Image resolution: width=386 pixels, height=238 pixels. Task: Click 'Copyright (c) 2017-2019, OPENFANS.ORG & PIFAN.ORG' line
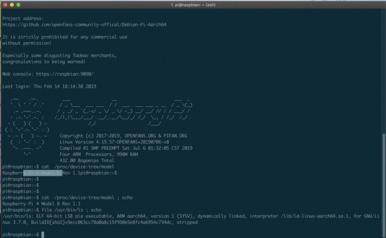coord(124,136)
